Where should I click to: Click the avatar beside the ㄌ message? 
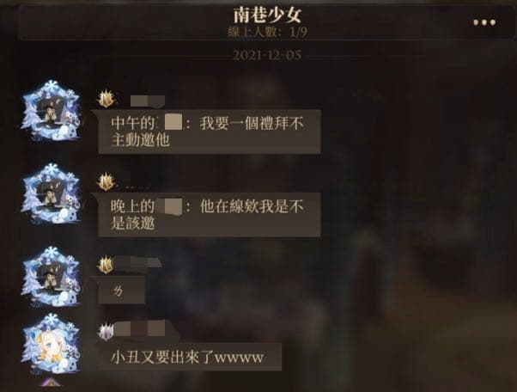pyautogui.click(x=52, y=277)
